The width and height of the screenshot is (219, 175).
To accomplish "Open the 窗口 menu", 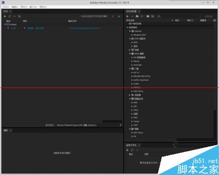I will pyautogui.click(x=33, y=7).
